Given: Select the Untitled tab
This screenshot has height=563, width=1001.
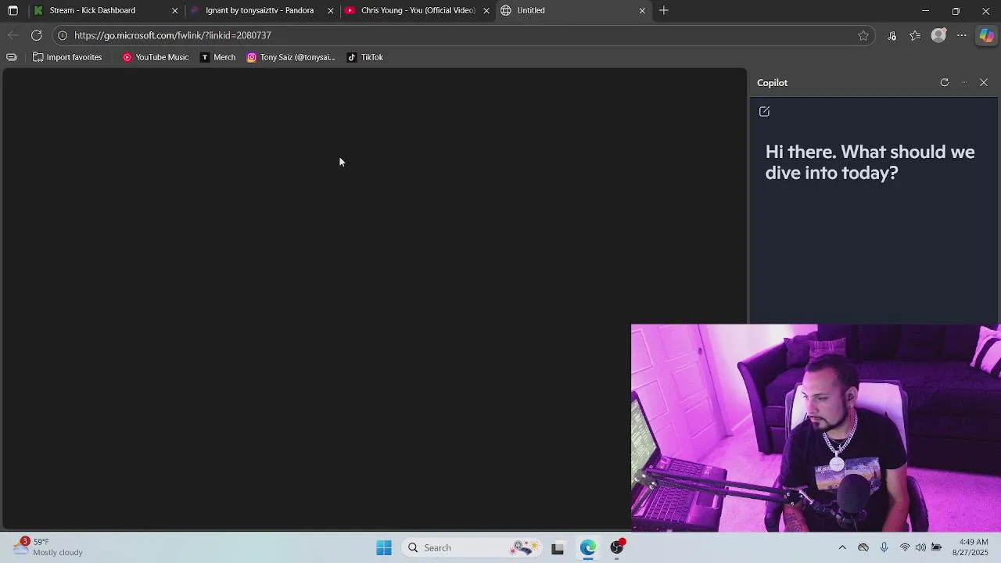Looking at the screenshot, I should (573, 10).
